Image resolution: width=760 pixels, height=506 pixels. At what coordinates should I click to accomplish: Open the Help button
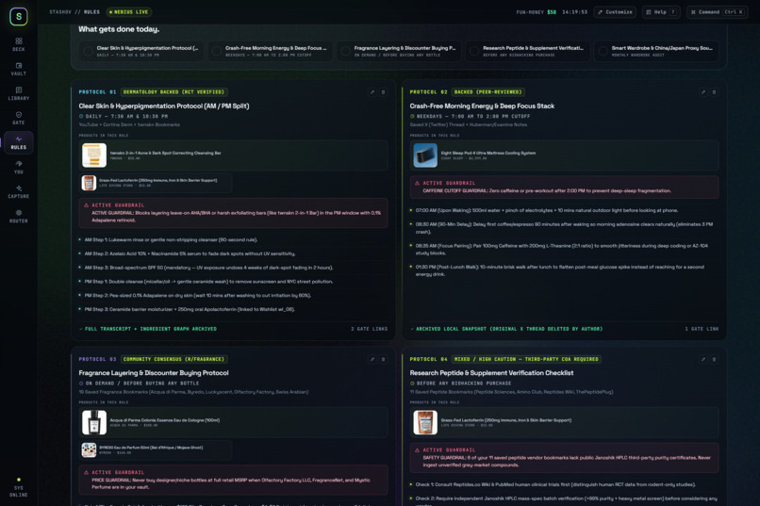pyautogui.click(x=661, y=12)
